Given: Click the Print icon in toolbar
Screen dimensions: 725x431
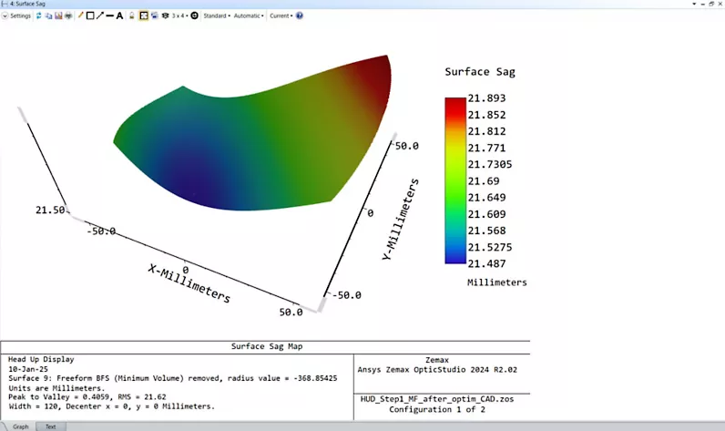Looking at the screenshot, I should point(68,15).
